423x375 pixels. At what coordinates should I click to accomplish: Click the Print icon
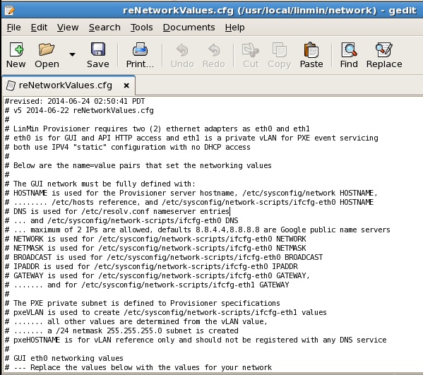(140, 49)
